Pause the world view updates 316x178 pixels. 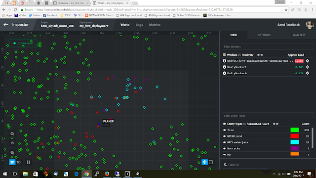(x=29, y=162)
